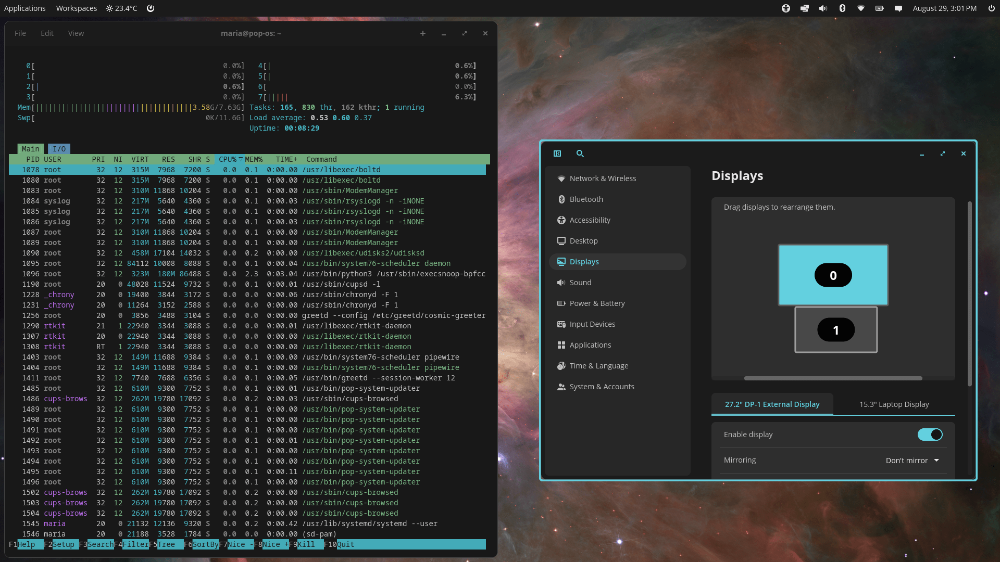Click the volume icon in top panel

pos(823,8)
